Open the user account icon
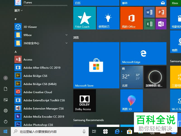Viewport: 181px width, 136px height. point(5,78)
